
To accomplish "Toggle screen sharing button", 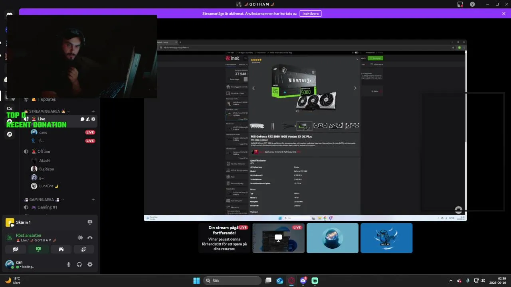I will 38,249.
